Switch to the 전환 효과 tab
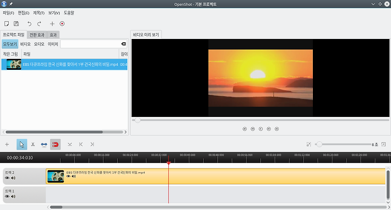Image resolution: width=391 pixels, height=210 pixels. coord(37,35)
